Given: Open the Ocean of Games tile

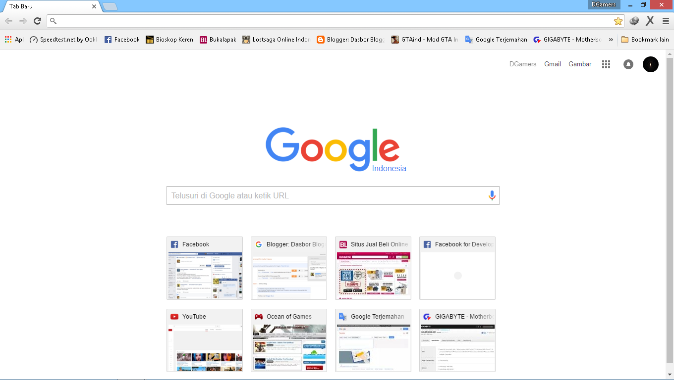Looking at the screenshot, I should click(289, 340).
